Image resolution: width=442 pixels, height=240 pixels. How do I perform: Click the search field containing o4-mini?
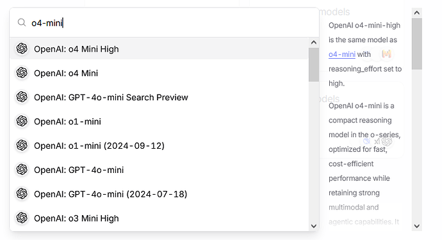pyautogui.click(x=165, y=23)
